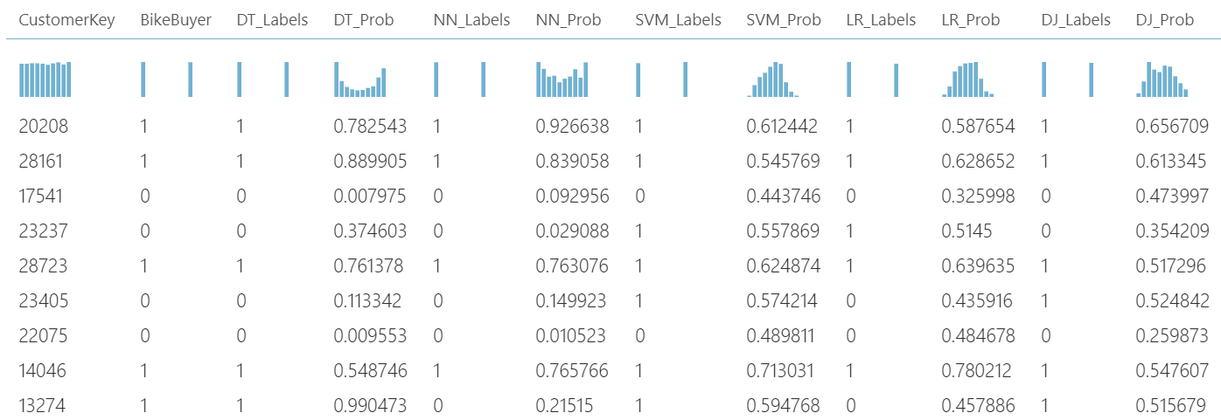Open the DJ_Prob histogram thumbnail
This screenshot has width=1221, height=420.
[x=1162, y=79]
